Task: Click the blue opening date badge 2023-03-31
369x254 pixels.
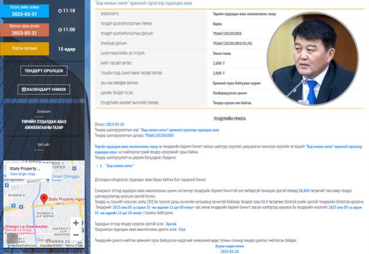Action: point(25,11)
